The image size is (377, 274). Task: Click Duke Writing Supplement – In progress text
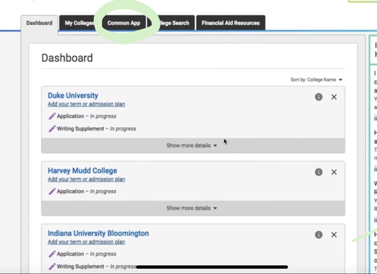click(97, 129)
